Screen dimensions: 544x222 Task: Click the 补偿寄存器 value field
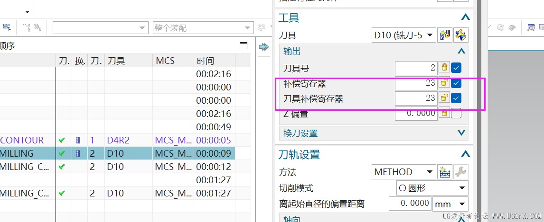pos(416,83)
